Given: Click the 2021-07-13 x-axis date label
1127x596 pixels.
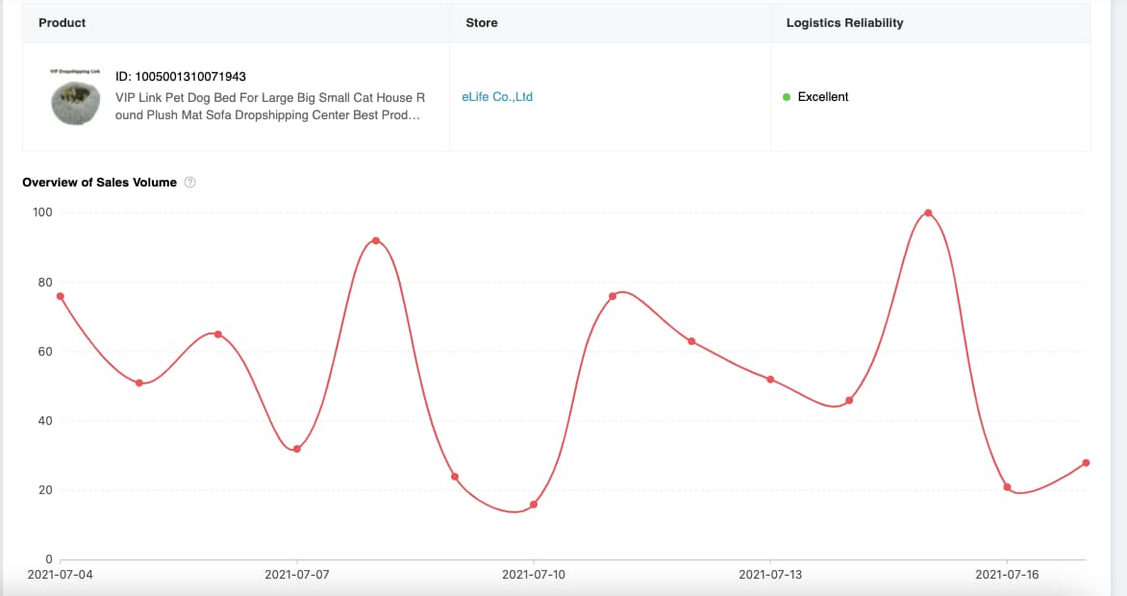Looking at the screenshot, I should click(770, 575).
